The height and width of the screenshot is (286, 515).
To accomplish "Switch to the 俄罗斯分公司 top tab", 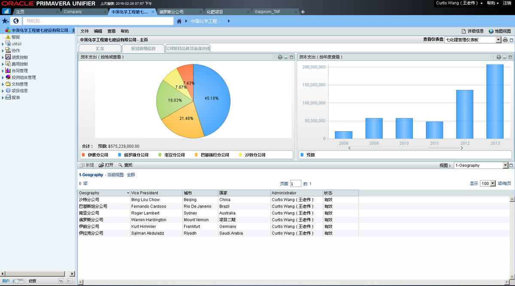I will [x=179, y=12].
